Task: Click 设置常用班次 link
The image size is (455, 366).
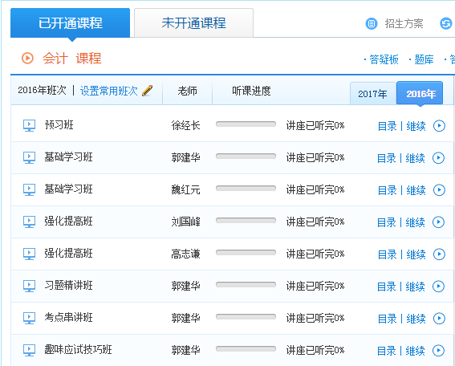Action: (108, 91)
